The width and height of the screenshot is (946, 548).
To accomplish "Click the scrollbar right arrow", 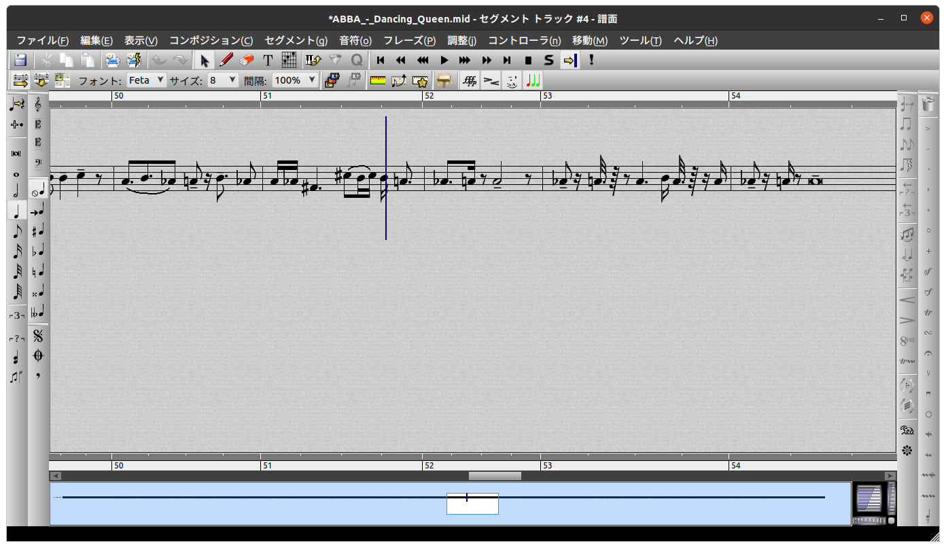I will [x=890, y=476].
